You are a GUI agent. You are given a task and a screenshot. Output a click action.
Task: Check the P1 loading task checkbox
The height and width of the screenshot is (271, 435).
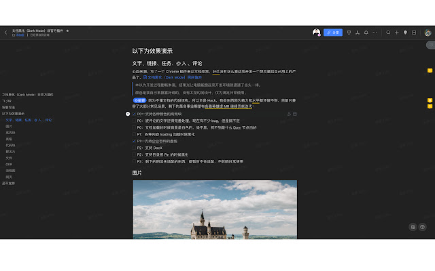(x=134, y=134)
